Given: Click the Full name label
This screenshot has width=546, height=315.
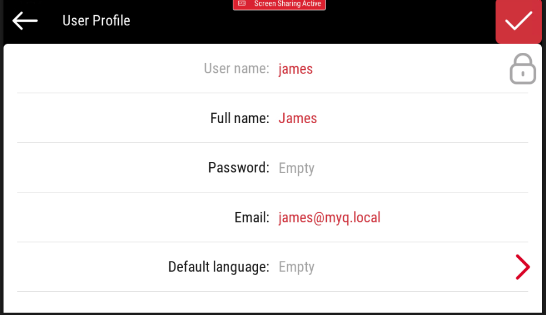Looking at the screenshot, I should click(x=239, y=118).
